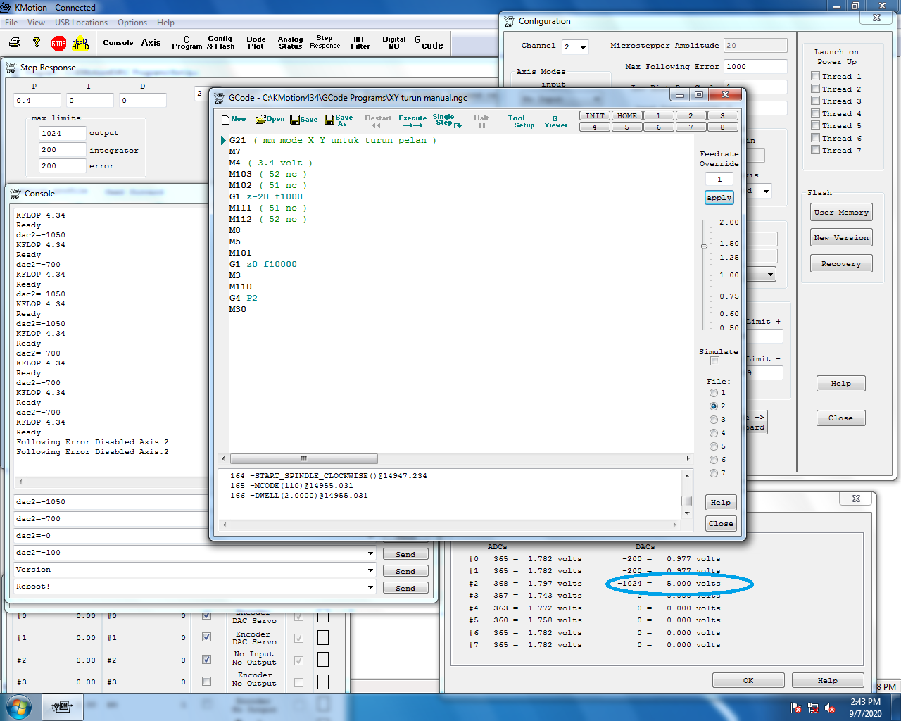
Task: Open the USB Locations menu
Action: 81,23
